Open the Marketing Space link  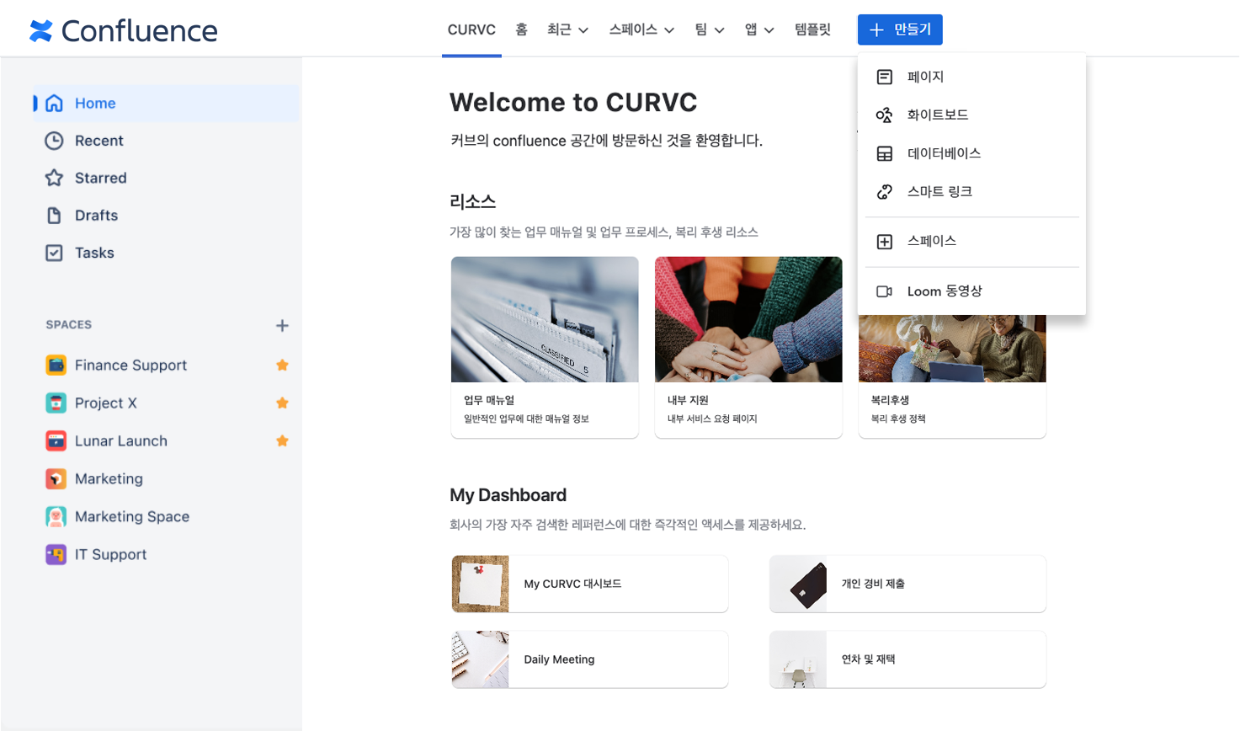coord(132,516)
